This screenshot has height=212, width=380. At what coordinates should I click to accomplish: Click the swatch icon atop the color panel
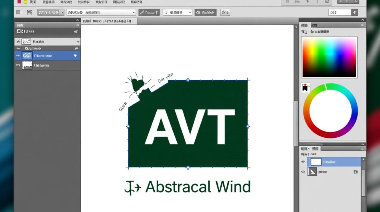[304, 32]
